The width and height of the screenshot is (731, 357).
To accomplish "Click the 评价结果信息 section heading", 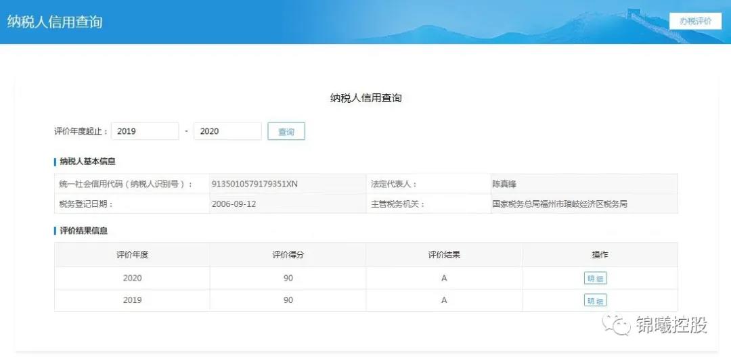I will [83, 231].
